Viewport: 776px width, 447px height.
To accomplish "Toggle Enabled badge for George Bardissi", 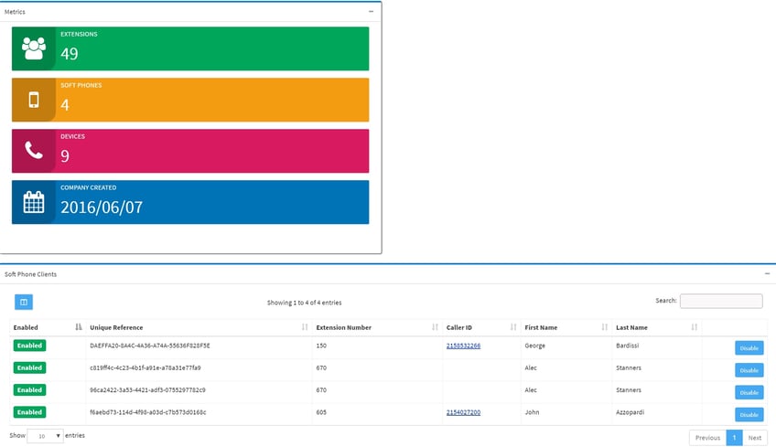I will (29, 346).
